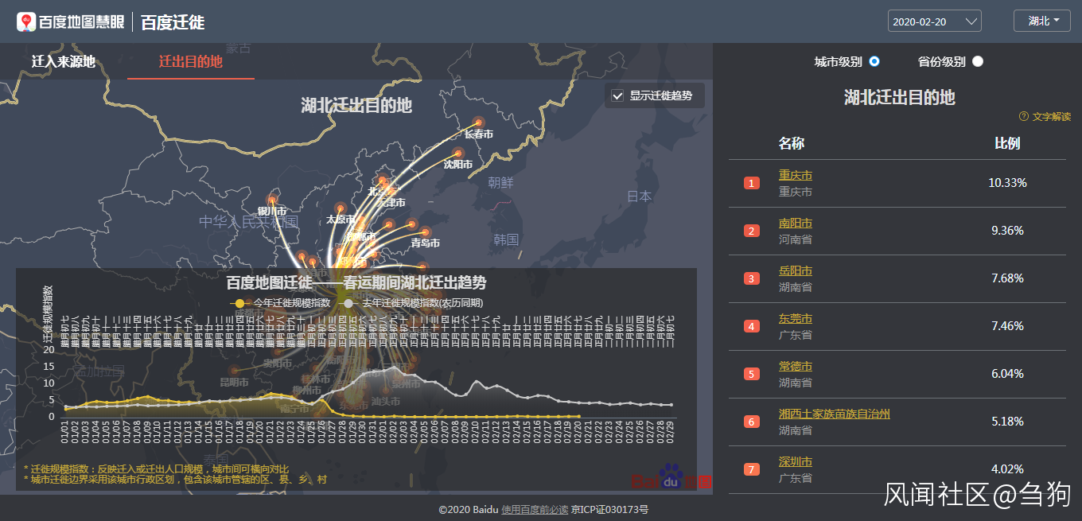The height and width of the screenshot is (521, 1082).
Task: Click the 02/20 date on chart axis
Action: coord(578,432)
